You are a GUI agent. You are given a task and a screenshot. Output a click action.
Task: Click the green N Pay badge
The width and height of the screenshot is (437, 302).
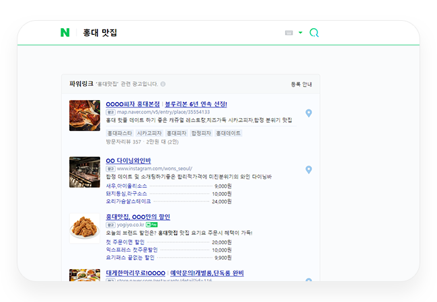coord(152,225)
